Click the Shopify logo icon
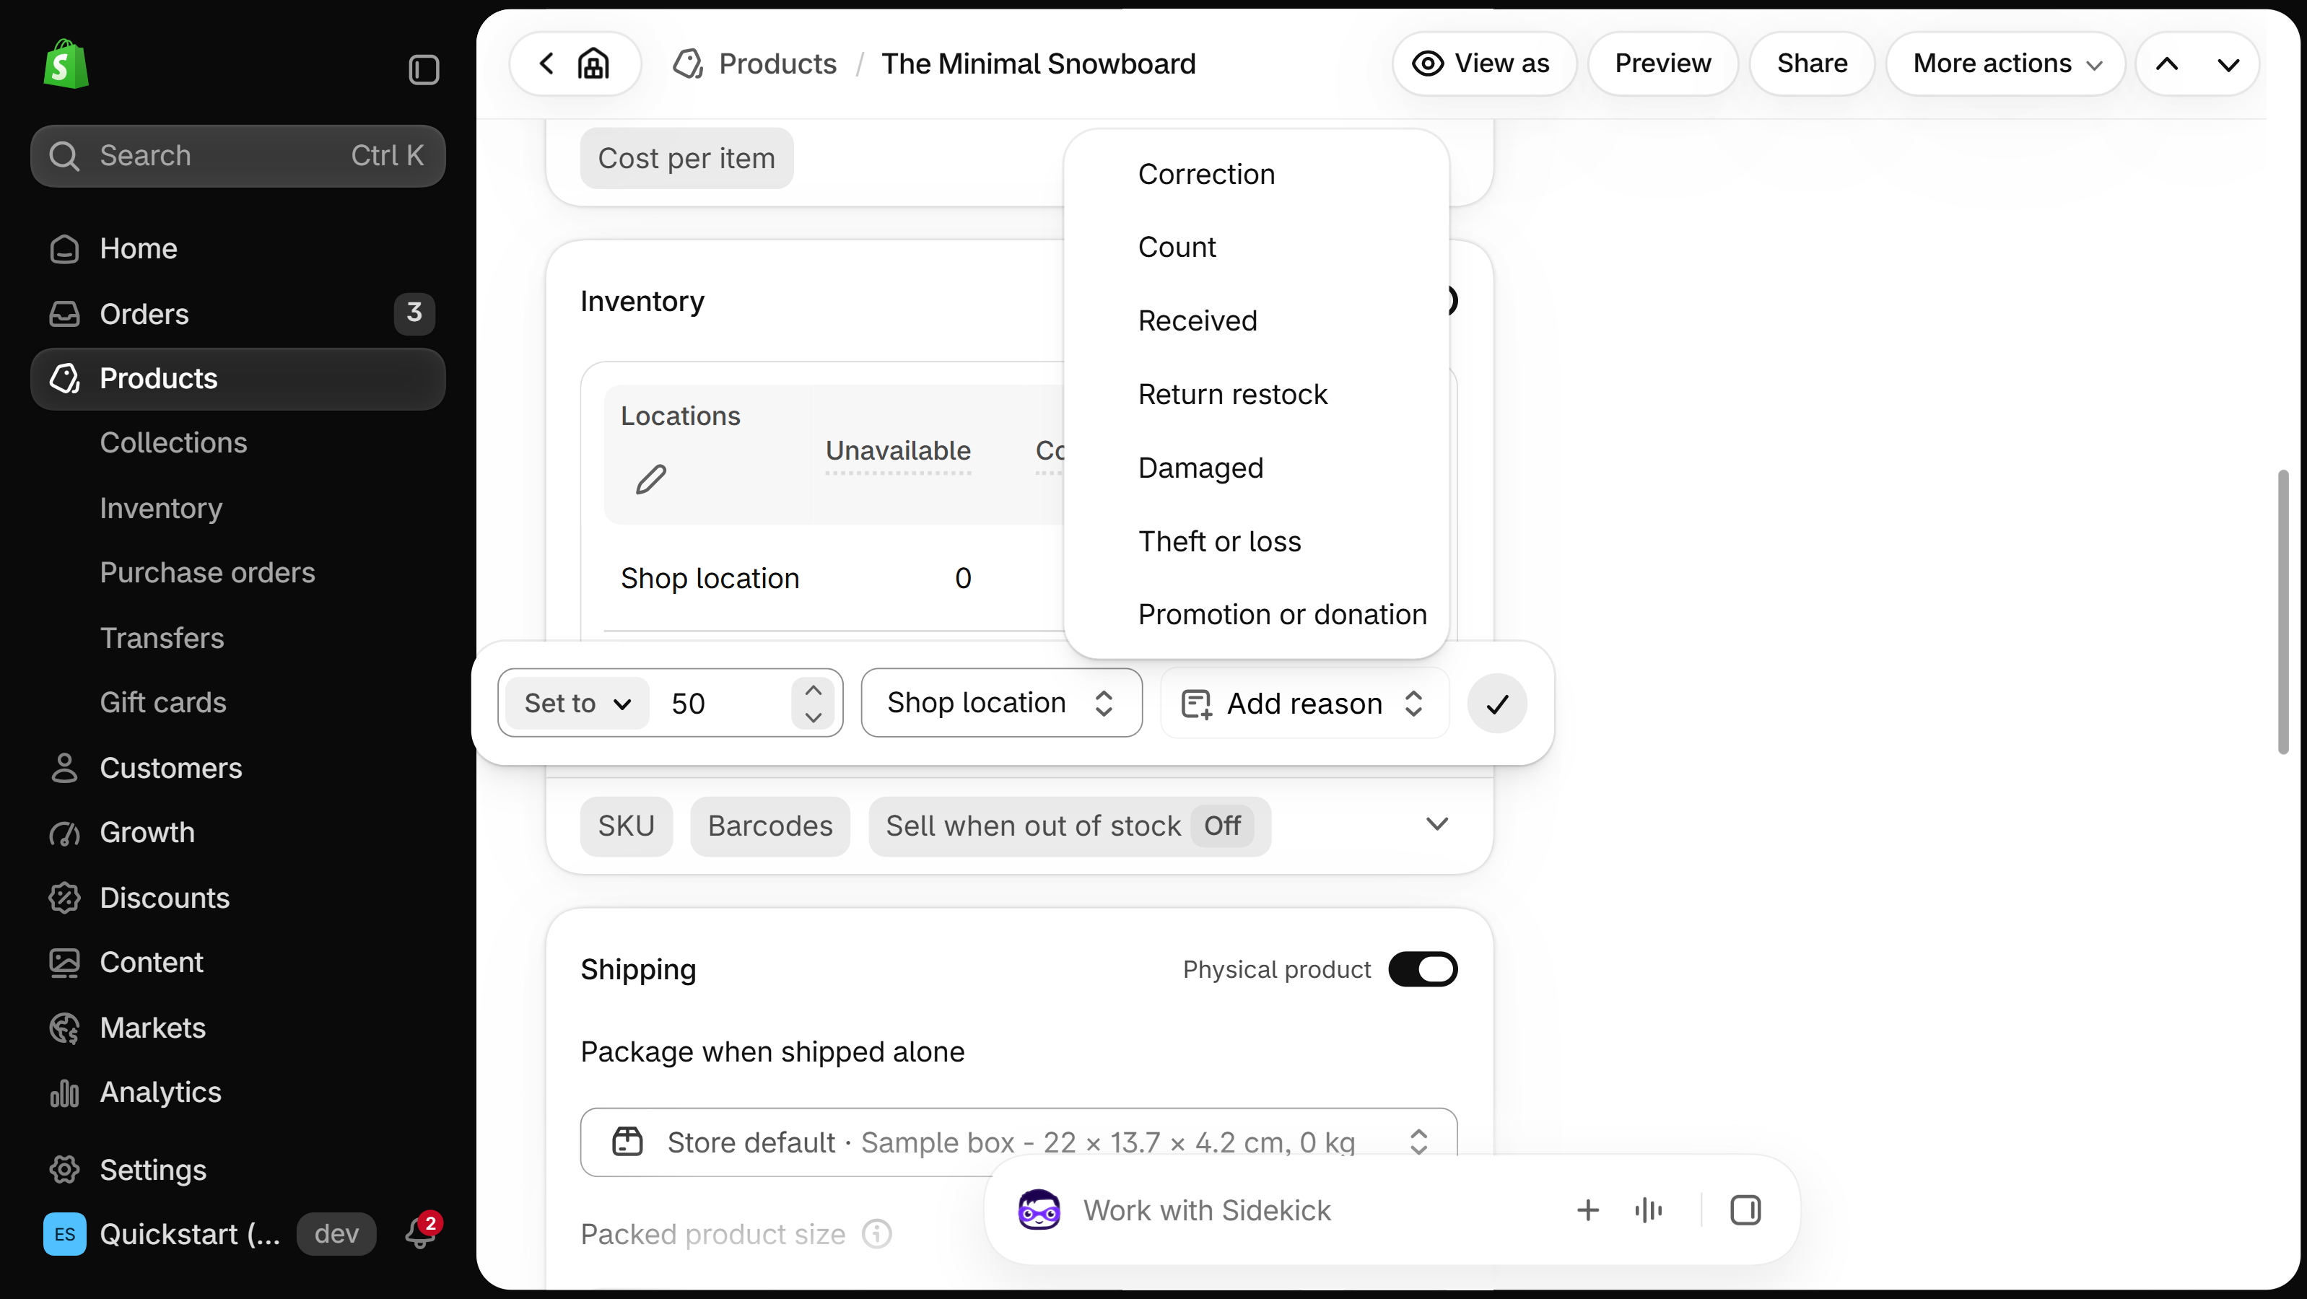This screenshot has width=2307, height=1299. click(66, 64)
